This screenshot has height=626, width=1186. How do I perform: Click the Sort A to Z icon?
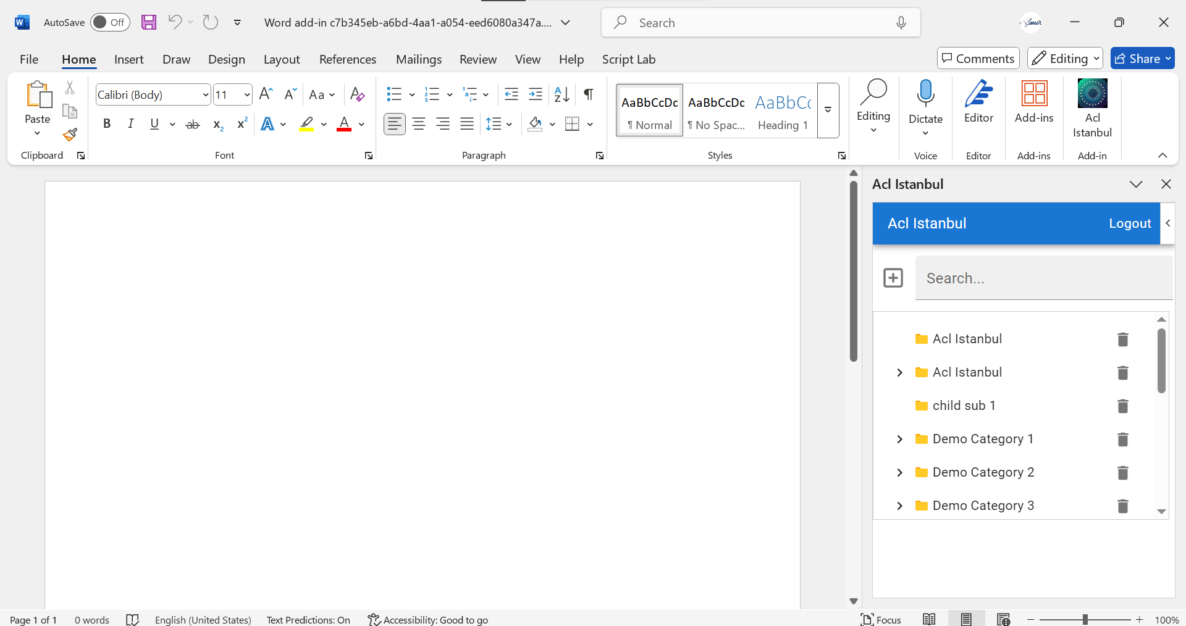561,94
